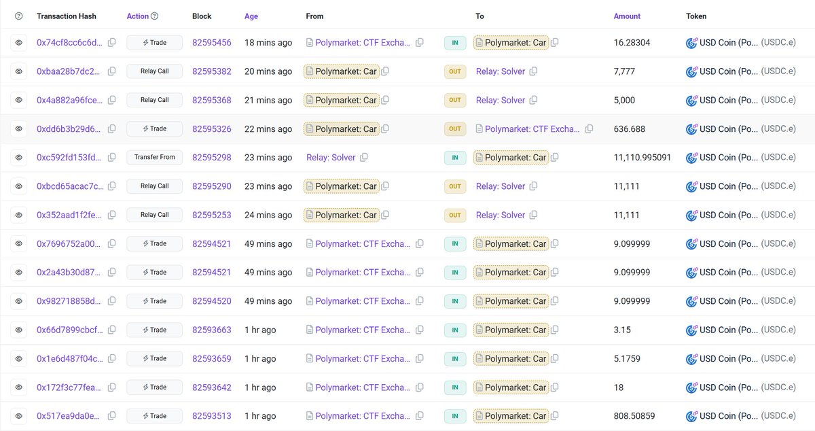815x431 pixels.
Task: Click the help icon in the table header
Action: point(19,16)
